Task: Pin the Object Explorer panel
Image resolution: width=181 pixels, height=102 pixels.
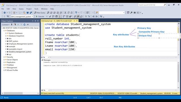Action: (35, 21)
